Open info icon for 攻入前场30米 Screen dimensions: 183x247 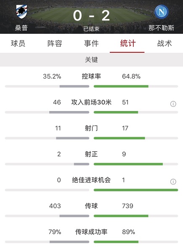coord(173,104)
